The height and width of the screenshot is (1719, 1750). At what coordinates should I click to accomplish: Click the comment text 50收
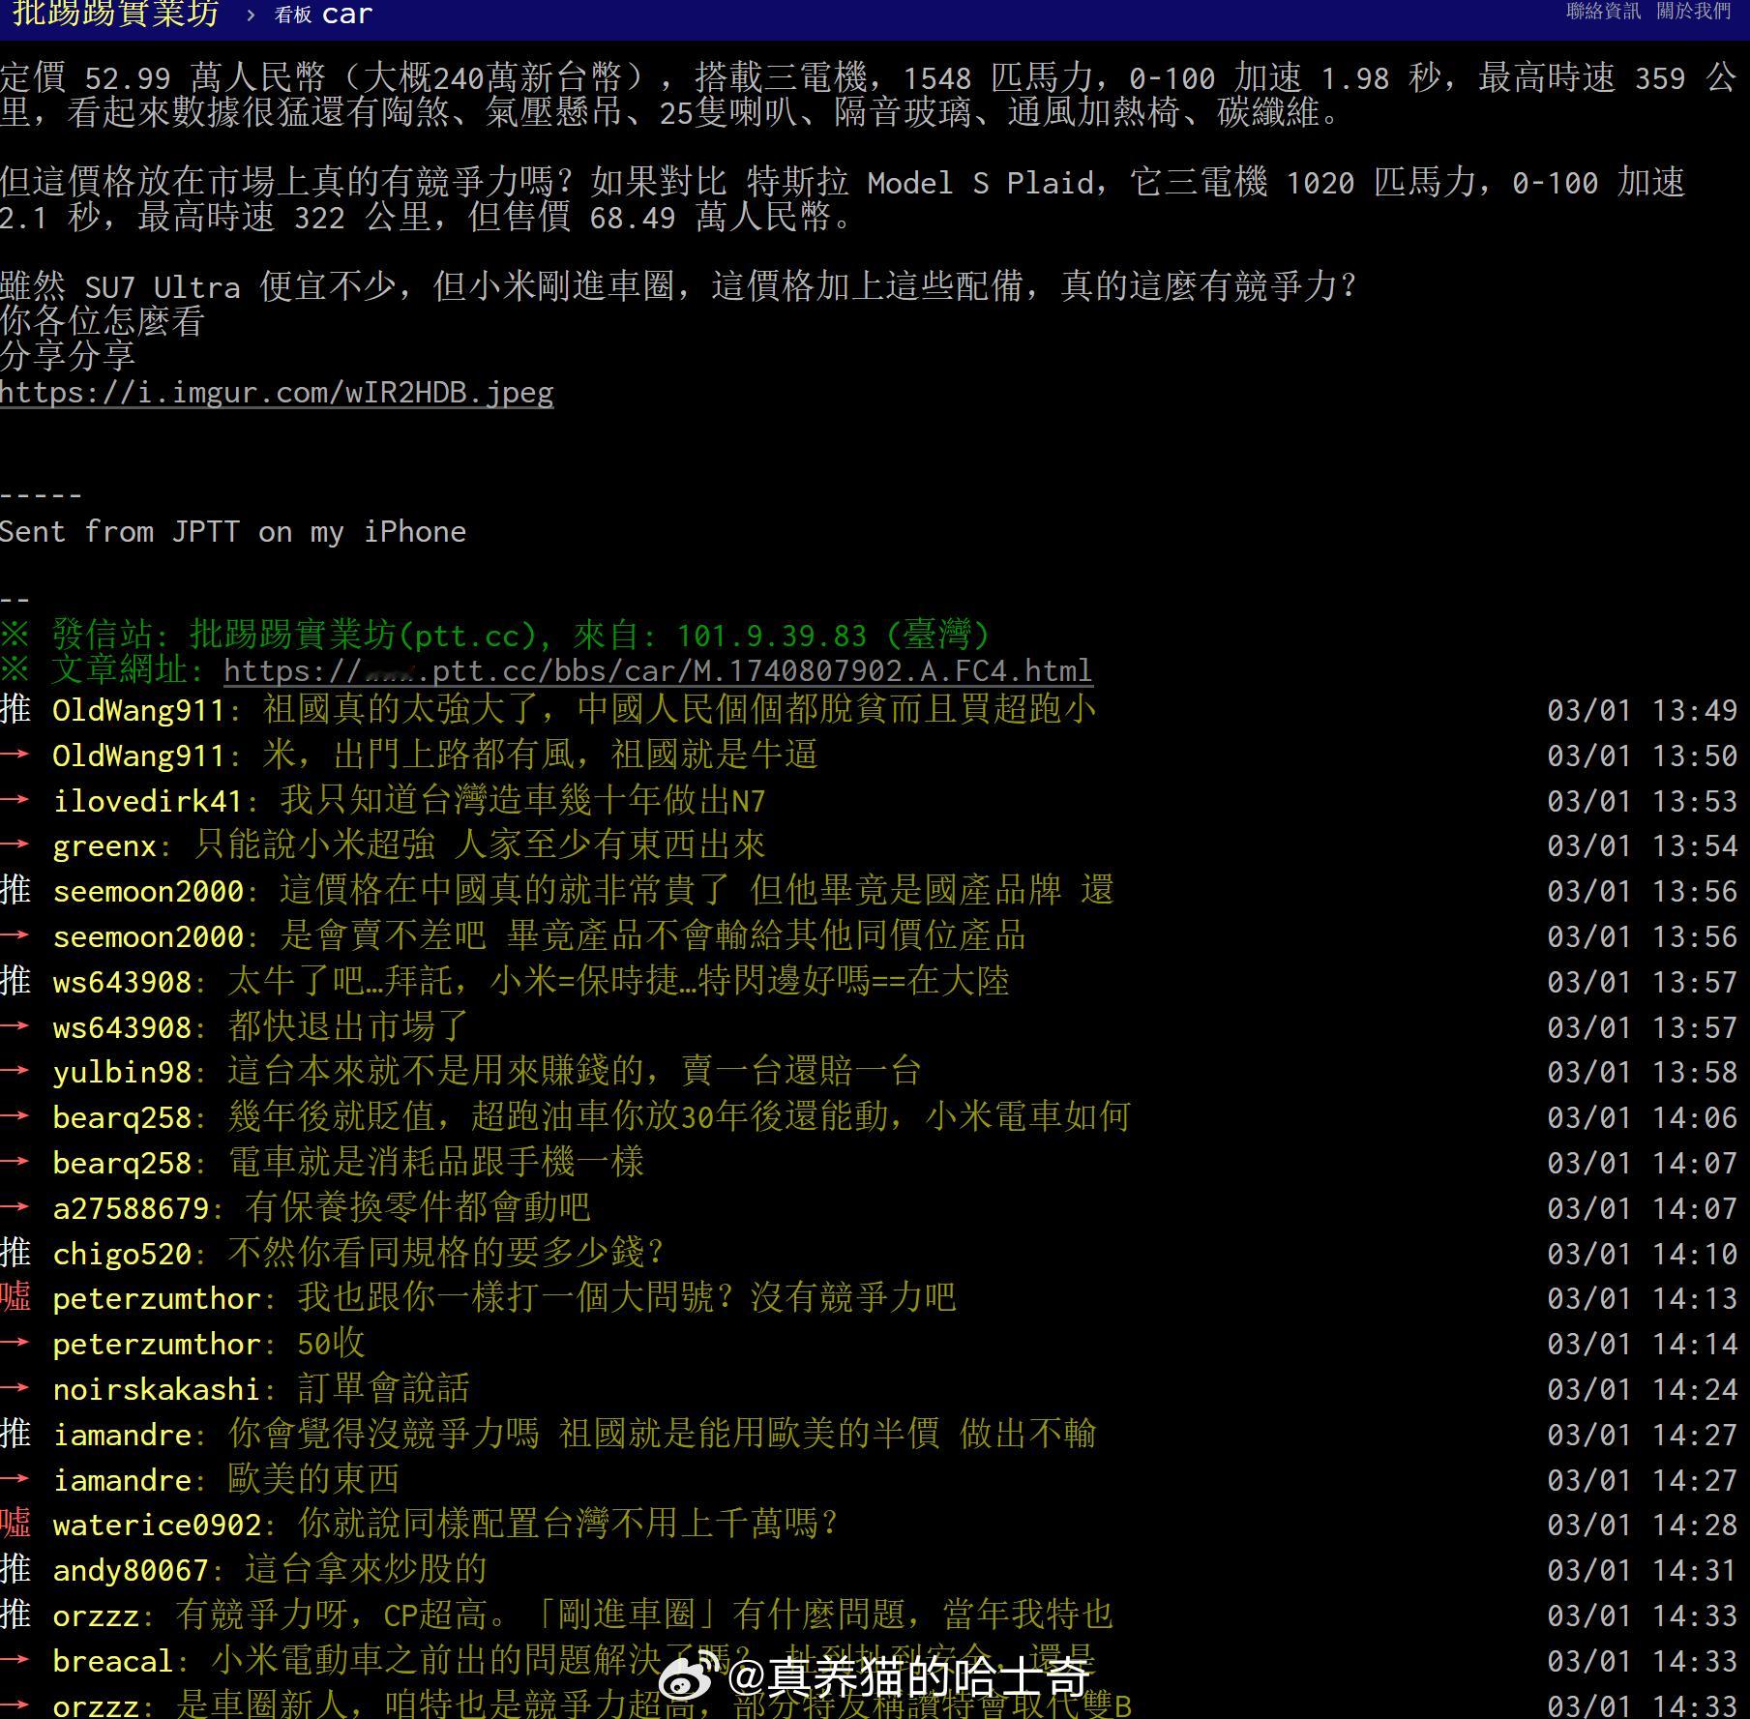pyautogui.click(x=331, y=1345)
